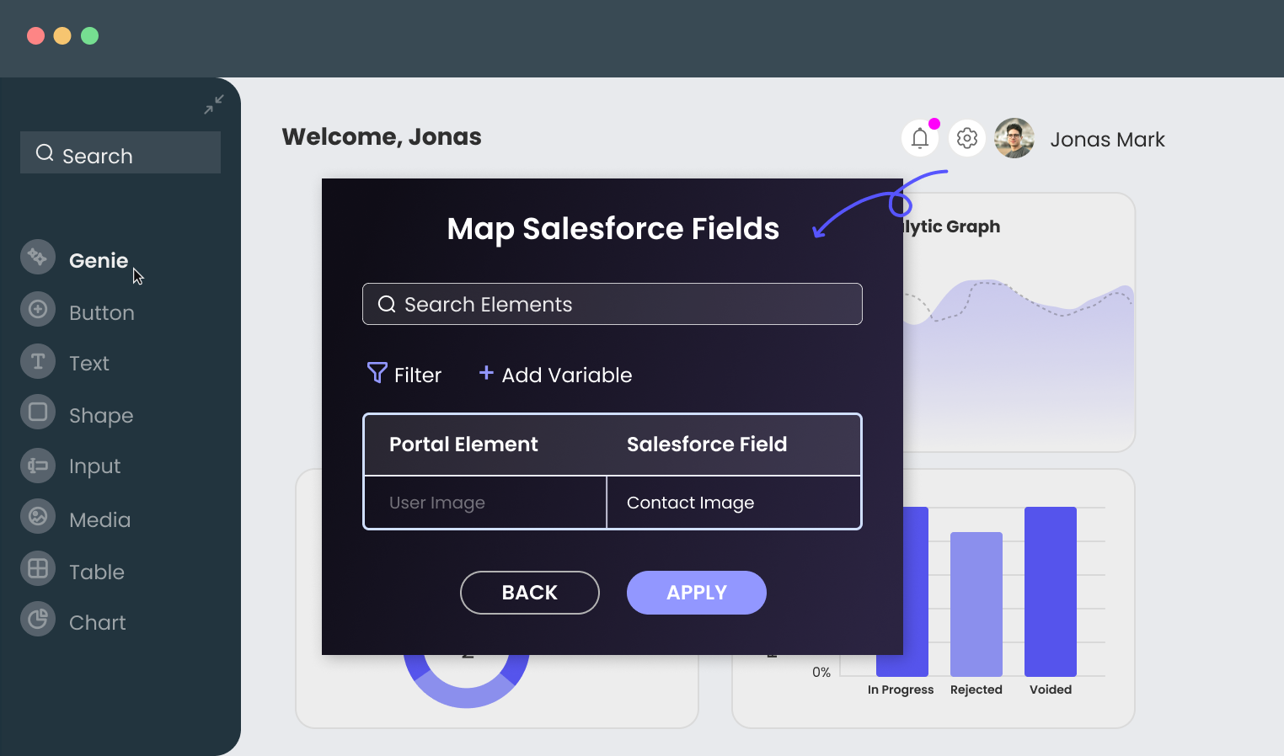
Task: Select the Contact Image field cell
Action: click(733, 503)
